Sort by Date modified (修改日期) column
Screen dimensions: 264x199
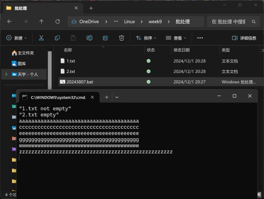point(182,50)
